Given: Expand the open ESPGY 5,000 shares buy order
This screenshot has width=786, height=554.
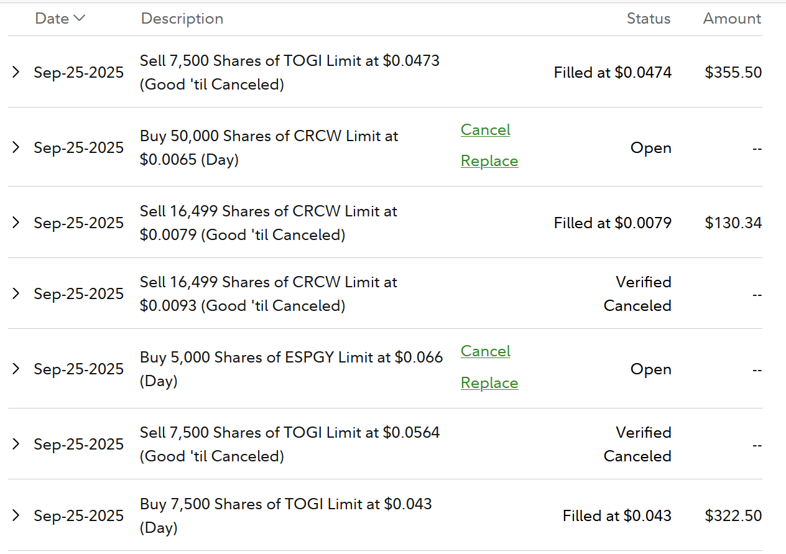Looking at the screenshot, I should point(16,369).
